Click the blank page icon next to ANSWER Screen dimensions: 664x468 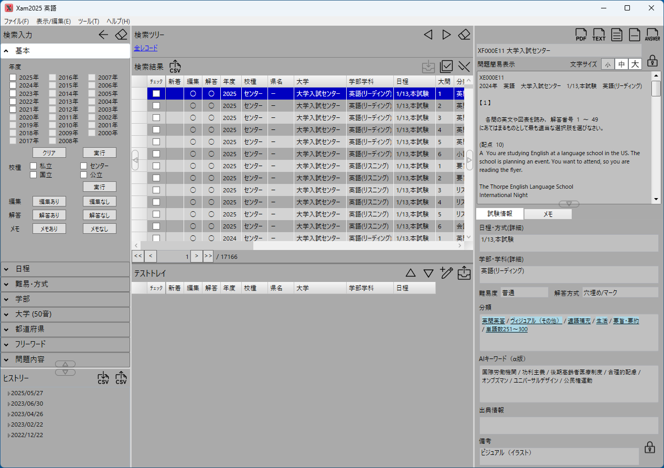[635, 35]
